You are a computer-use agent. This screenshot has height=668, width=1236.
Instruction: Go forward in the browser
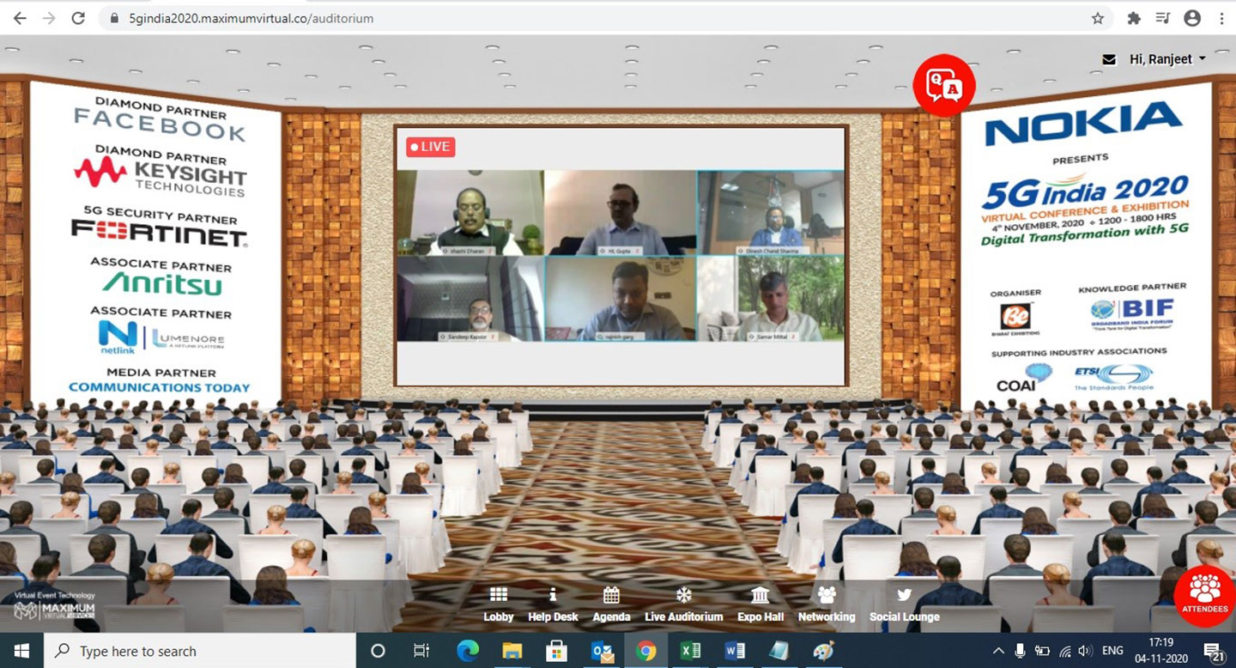tap(49, 18)
